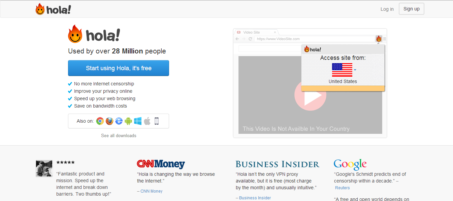Screen dimensions: 453x201
Task: Close the Video Site tab
Action: point(275,32)
